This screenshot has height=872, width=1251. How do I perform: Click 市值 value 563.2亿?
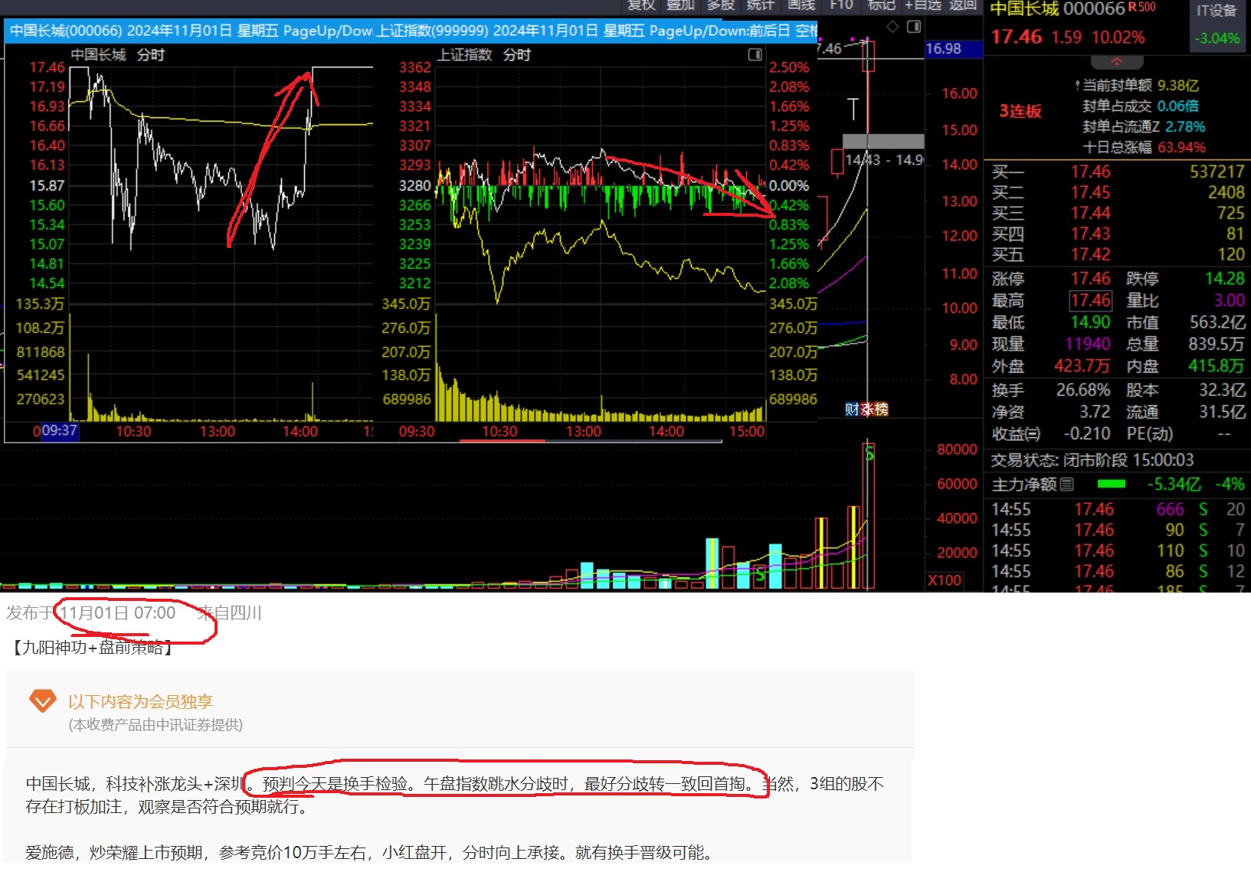pos(1217,322)
